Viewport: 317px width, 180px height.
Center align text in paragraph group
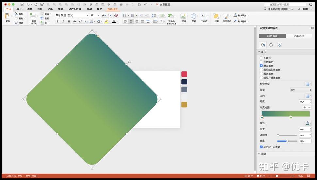pos(131,21)
